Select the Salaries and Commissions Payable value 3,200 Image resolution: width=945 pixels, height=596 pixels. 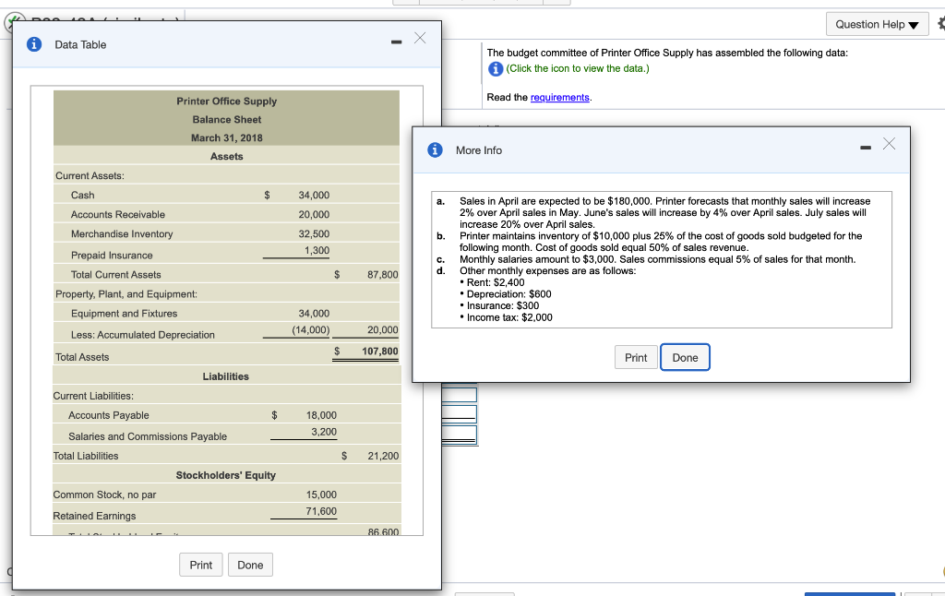(x=324, y=432)
